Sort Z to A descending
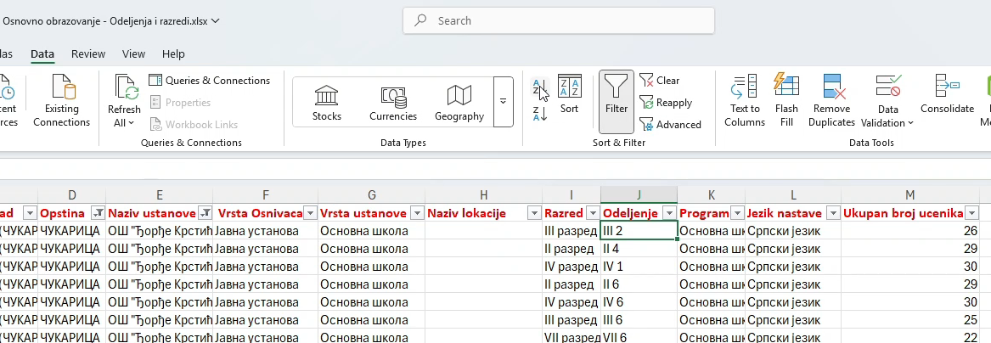Viewport: 991px width, 343px height. pos(540,114)
